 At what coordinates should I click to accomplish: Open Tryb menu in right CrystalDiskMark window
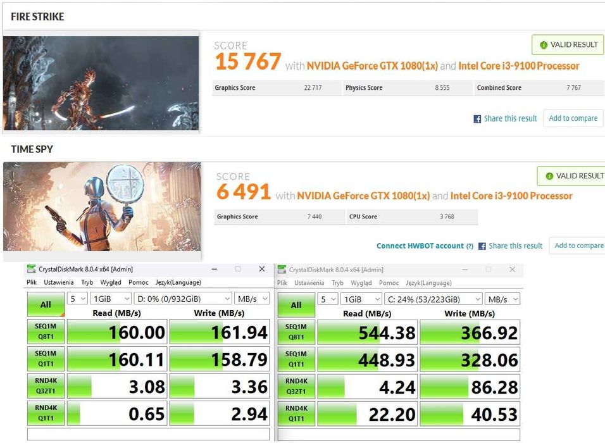(x=337, y=282)
